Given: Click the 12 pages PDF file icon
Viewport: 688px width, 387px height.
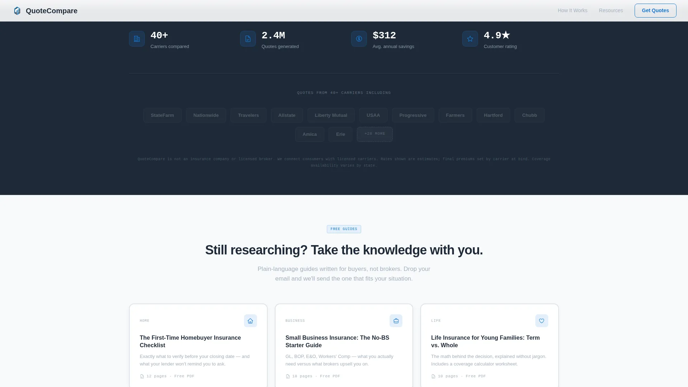Looking at the screenshot, I should [x=142, y=376].
